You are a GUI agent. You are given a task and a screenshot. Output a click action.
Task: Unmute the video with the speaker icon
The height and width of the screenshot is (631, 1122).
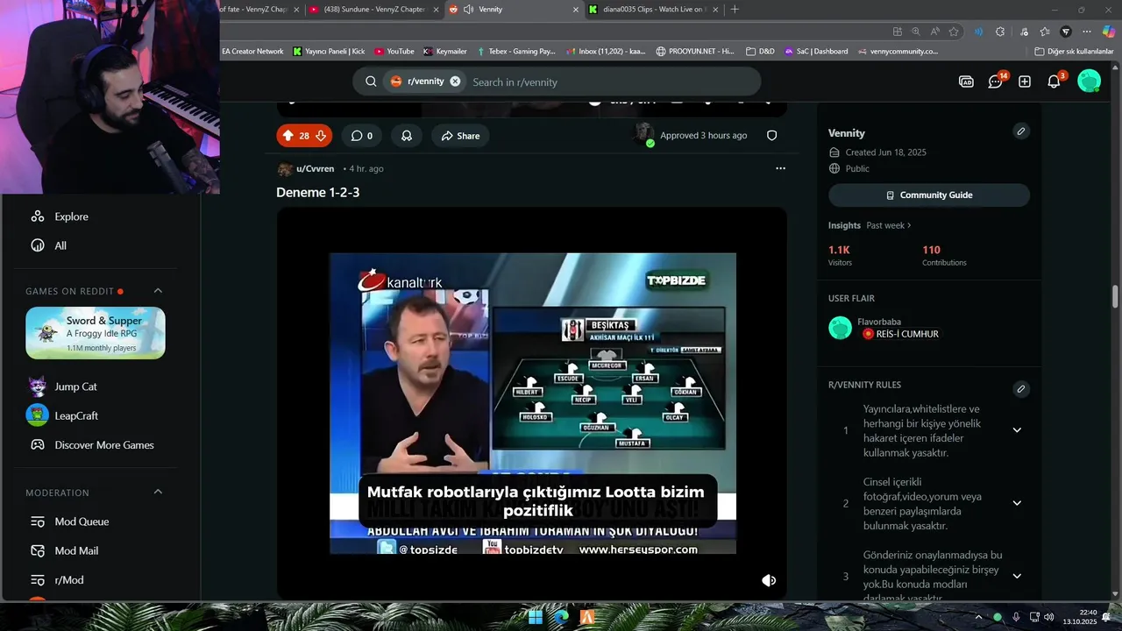coord(769,580)
